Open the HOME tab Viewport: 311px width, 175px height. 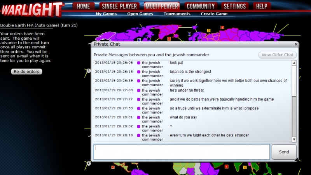point(84,6)
